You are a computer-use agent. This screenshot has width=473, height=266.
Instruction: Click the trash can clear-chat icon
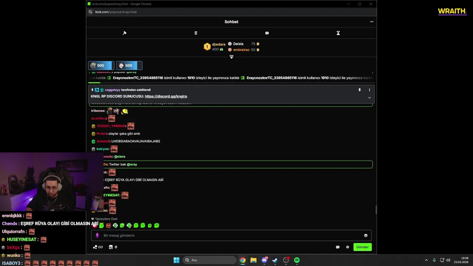tap(196, 33)
